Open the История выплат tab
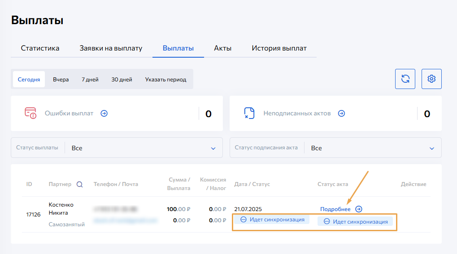 pos(279,48)
